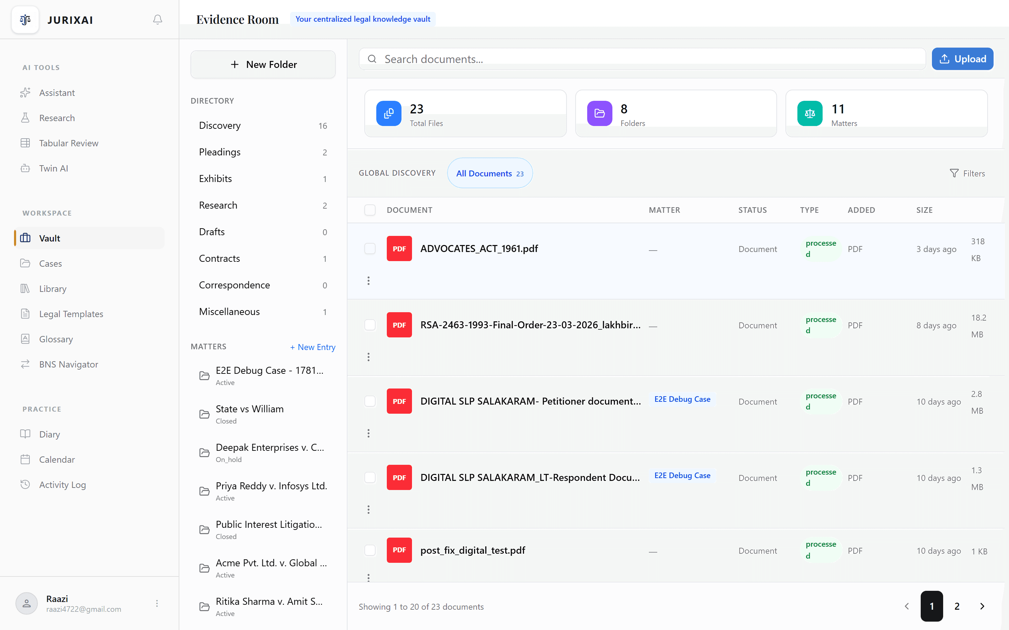
Task: Click the Matters stat scales icon
Action: click(810, 113)
